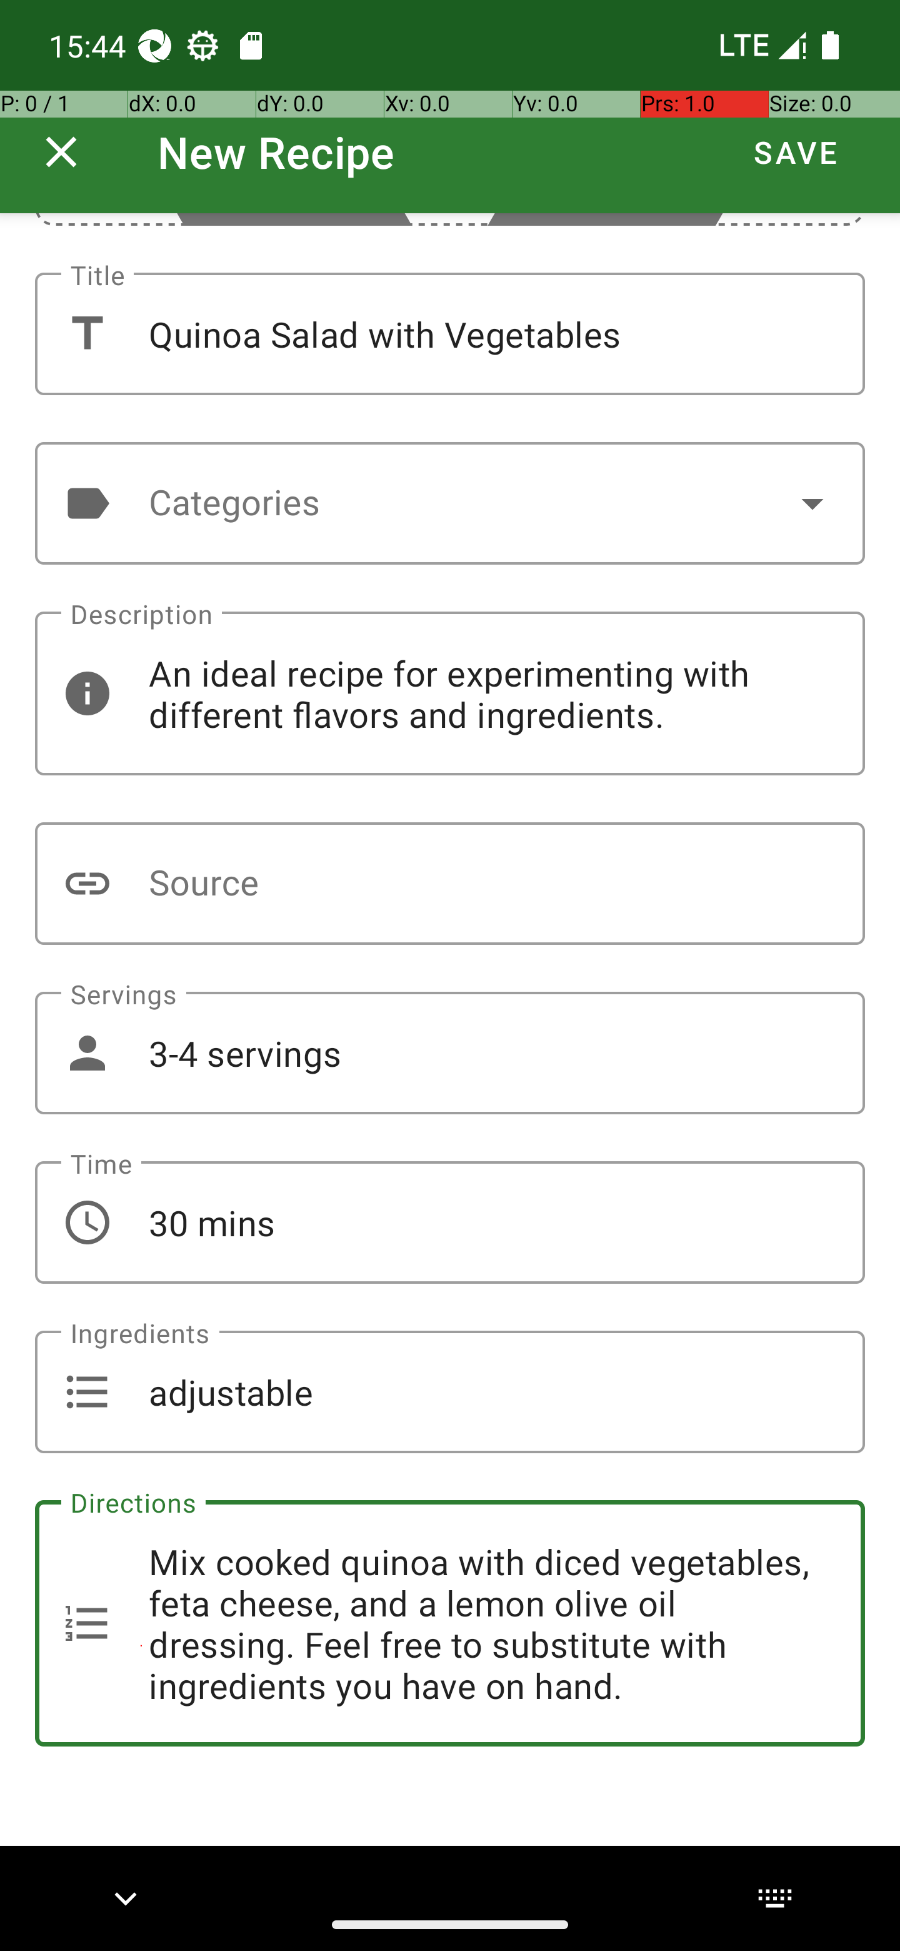Click the servings person icon

tap(87, 1053)
